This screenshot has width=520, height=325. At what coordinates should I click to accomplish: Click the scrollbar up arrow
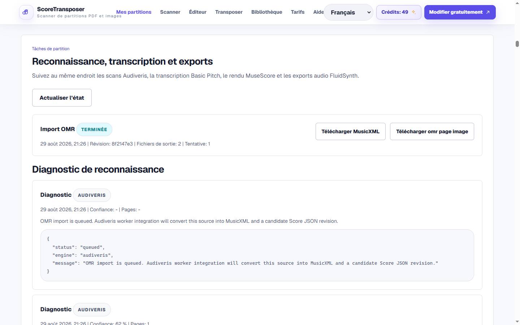pyautogui.click(x=517, y=3)
